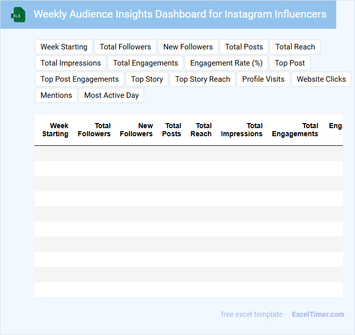The image size is (355, 335).
Task: Choose the Total Reach tag
Action: coord(295,47)
